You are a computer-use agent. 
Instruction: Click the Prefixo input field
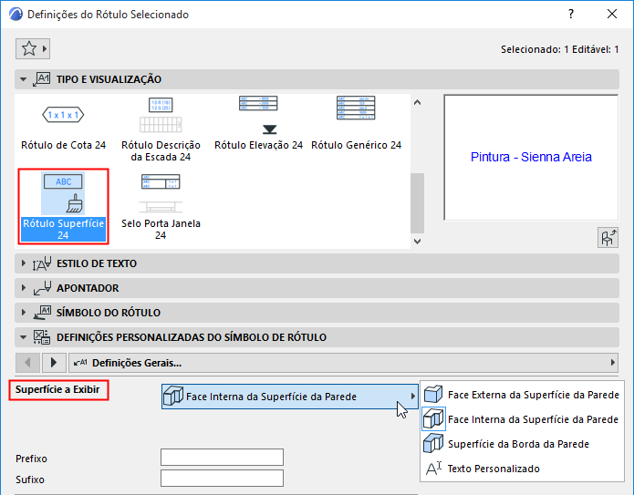coord(222,457)
